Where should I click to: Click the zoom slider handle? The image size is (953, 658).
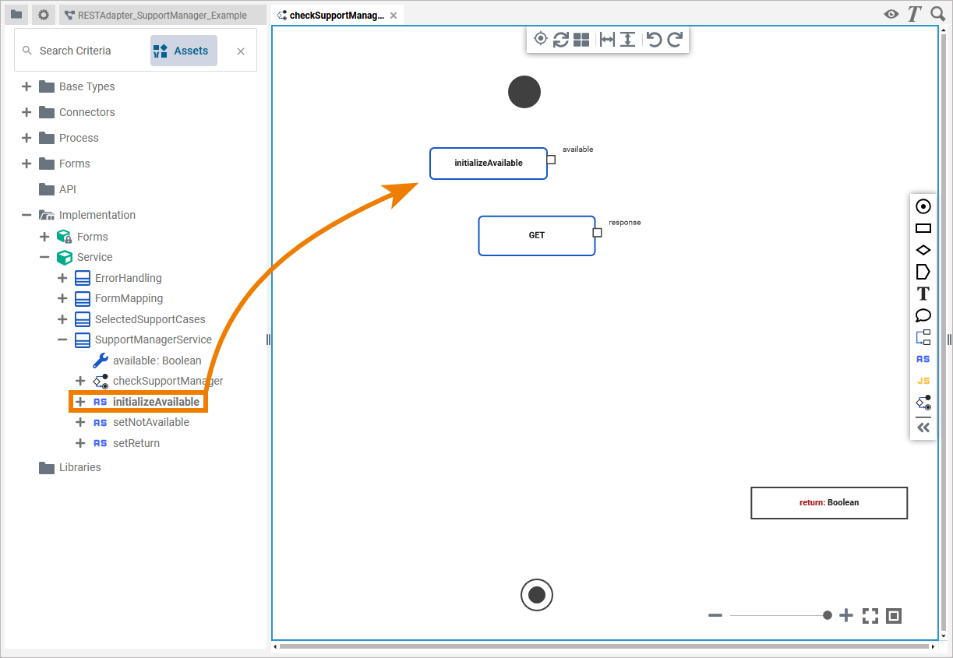tap(828, 615)
